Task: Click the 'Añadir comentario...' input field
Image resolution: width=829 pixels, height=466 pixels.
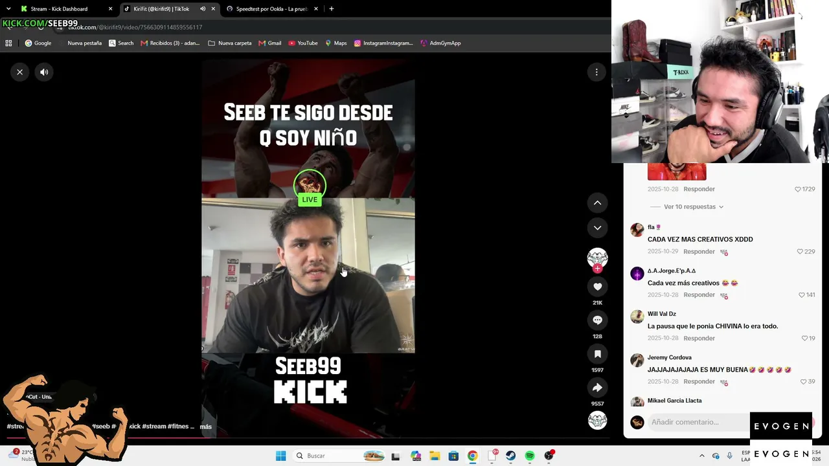Action: coord(699,422)
